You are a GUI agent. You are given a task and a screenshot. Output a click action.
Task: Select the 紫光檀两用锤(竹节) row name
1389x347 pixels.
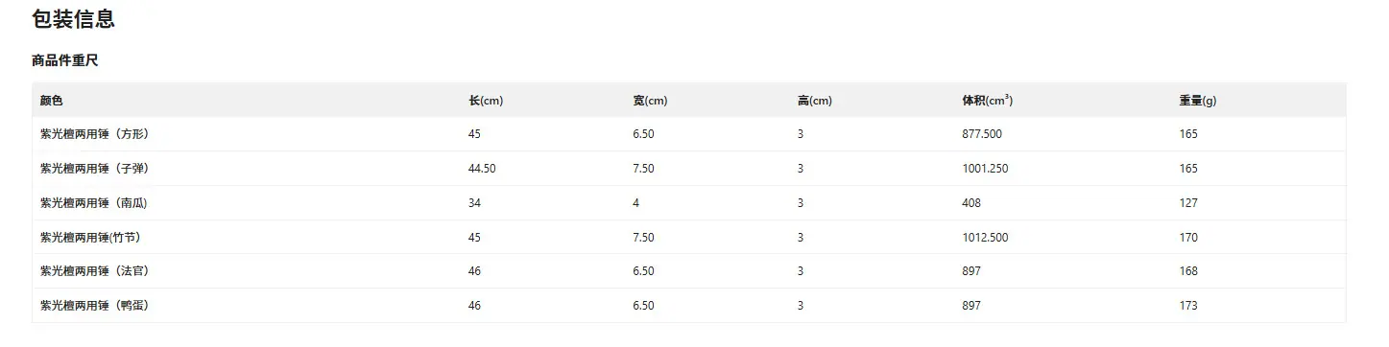click(x=91, y=238)
